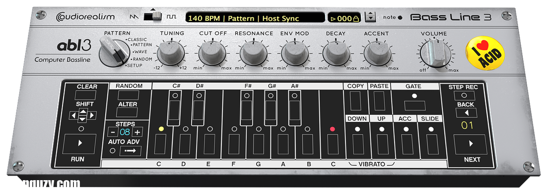
Task: Click the SHIFT right arrow
Action: coord(92,115)
